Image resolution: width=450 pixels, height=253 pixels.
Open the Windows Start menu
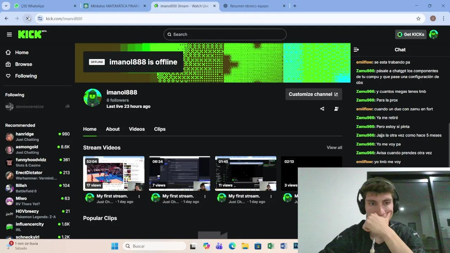click(x=115, y=246)
